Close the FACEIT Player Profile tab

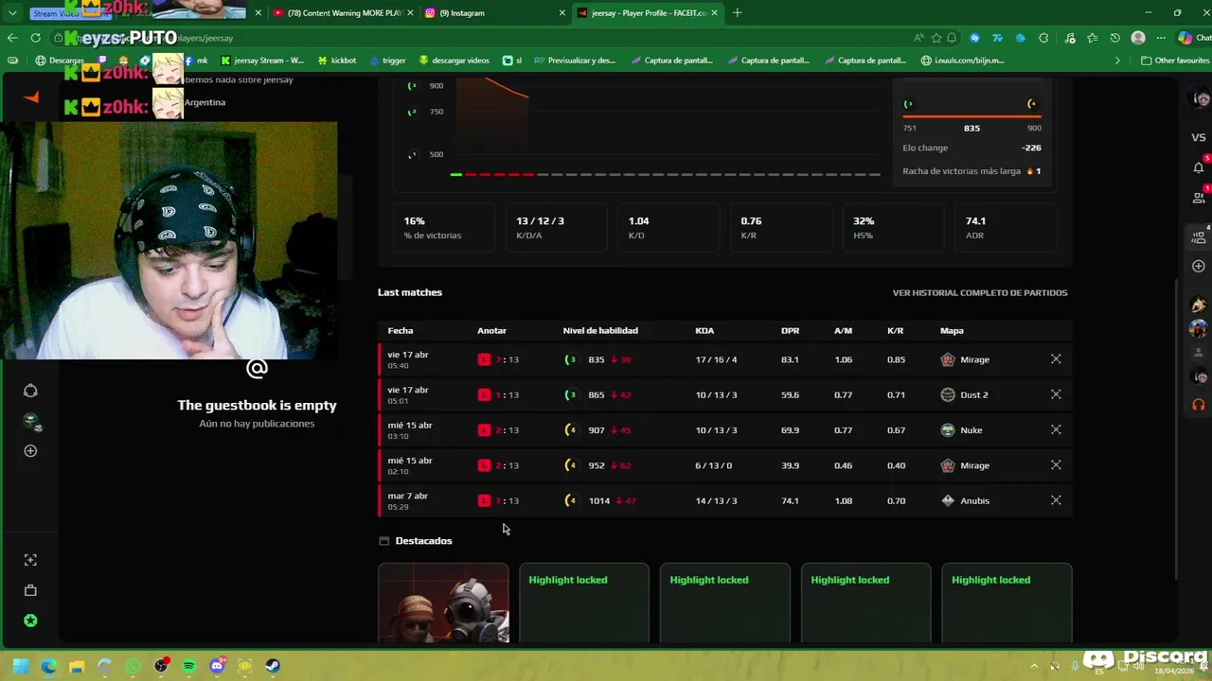[x=715, y=13]
